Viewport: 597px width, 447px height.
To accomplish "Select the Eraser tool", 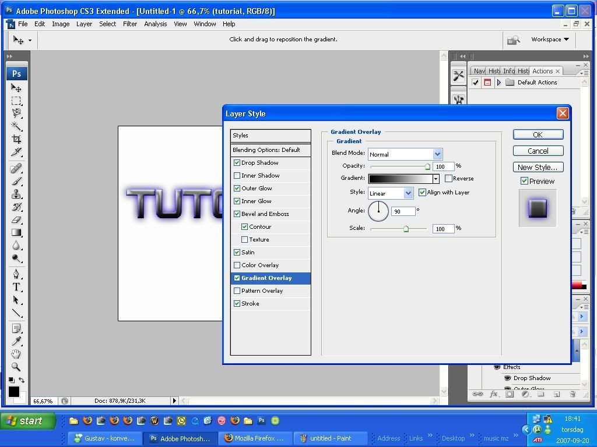I will pos(16,219).
